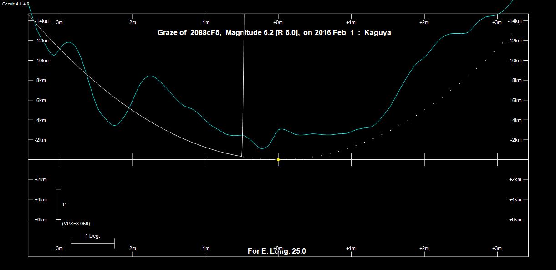556x270 pixels.
Task: Click the yellow dot on the horizontal axis
Action: coord(278,159)
